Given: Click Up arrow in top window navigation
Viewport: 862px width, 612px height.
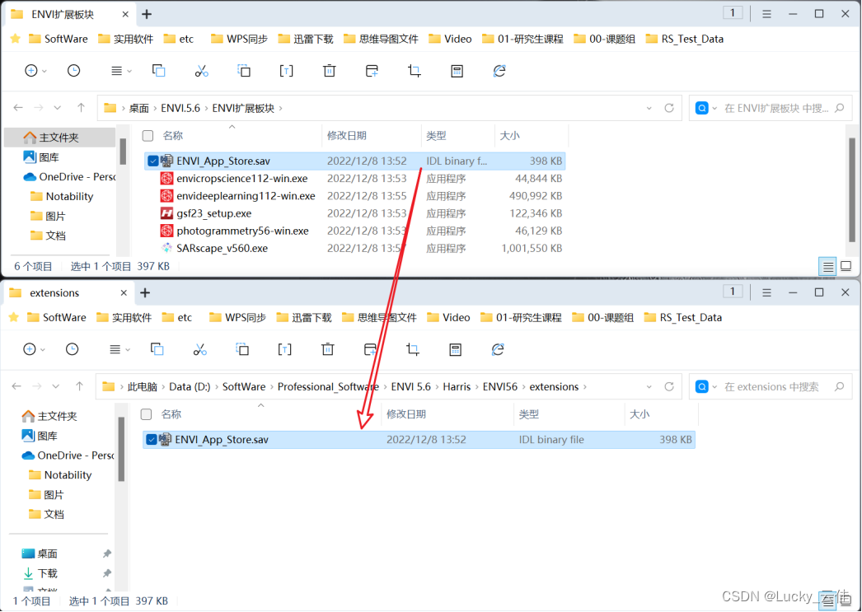Looking at the screenshot, I should click(82, 108).
